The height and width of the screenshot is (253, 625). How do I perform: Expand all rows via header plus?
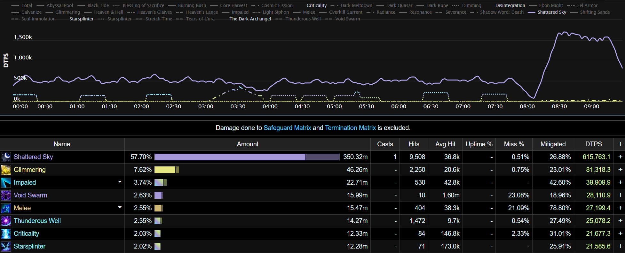click(x=620, y=144)
